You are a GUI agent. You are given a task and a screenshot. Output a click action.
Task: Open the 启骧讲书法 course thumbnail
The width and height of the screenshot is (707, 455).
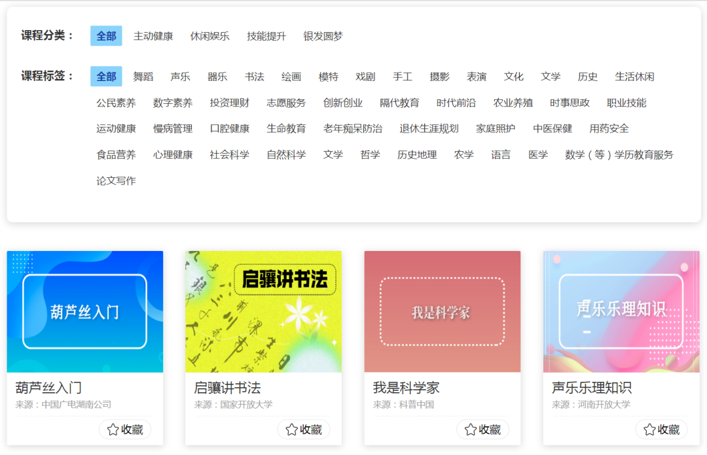(263, 311)
